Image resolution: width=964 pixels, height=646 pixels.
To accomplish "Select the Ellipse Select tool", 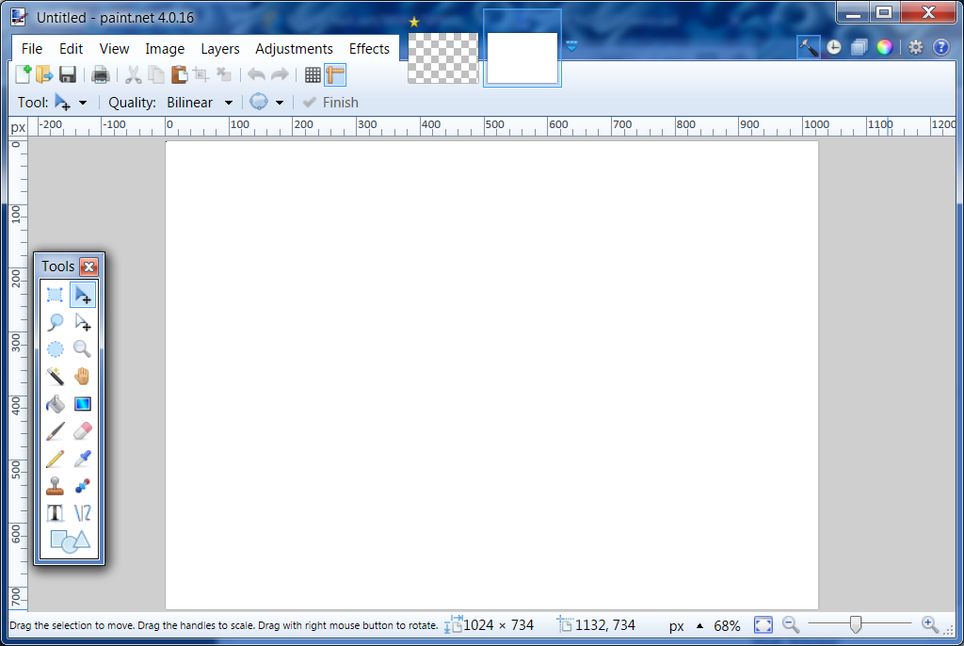I will (x=56, y=348).
